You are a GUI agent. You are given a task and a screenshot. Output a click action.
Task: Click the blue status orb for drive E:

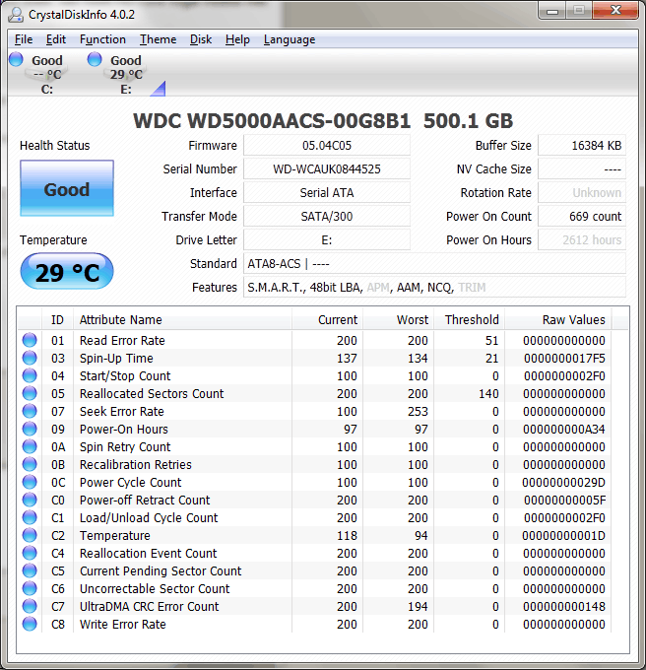tap(95, 59)
